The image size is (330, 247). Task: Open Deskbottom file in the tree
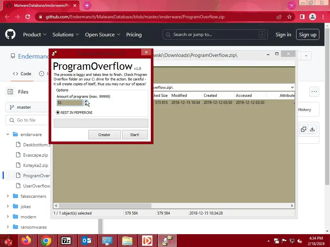coord(37,145)
